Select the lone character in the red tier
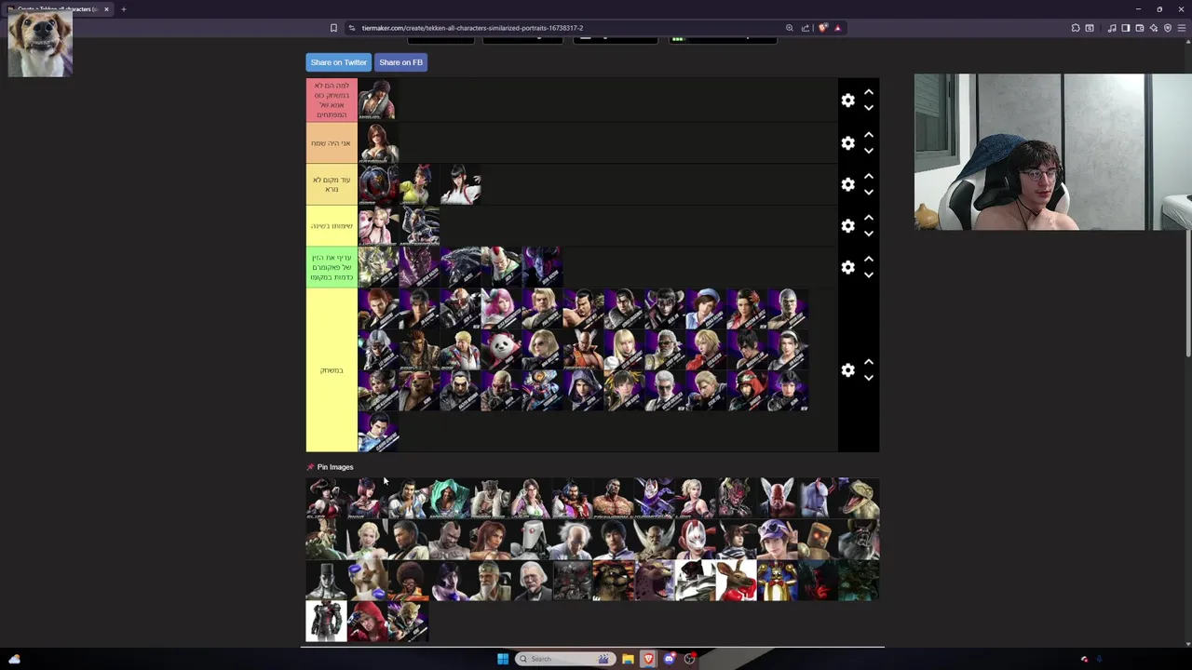 [x=378, y=100]
